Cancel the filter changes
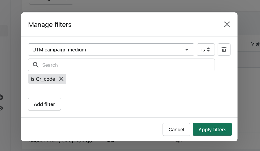 pos(176,129)
